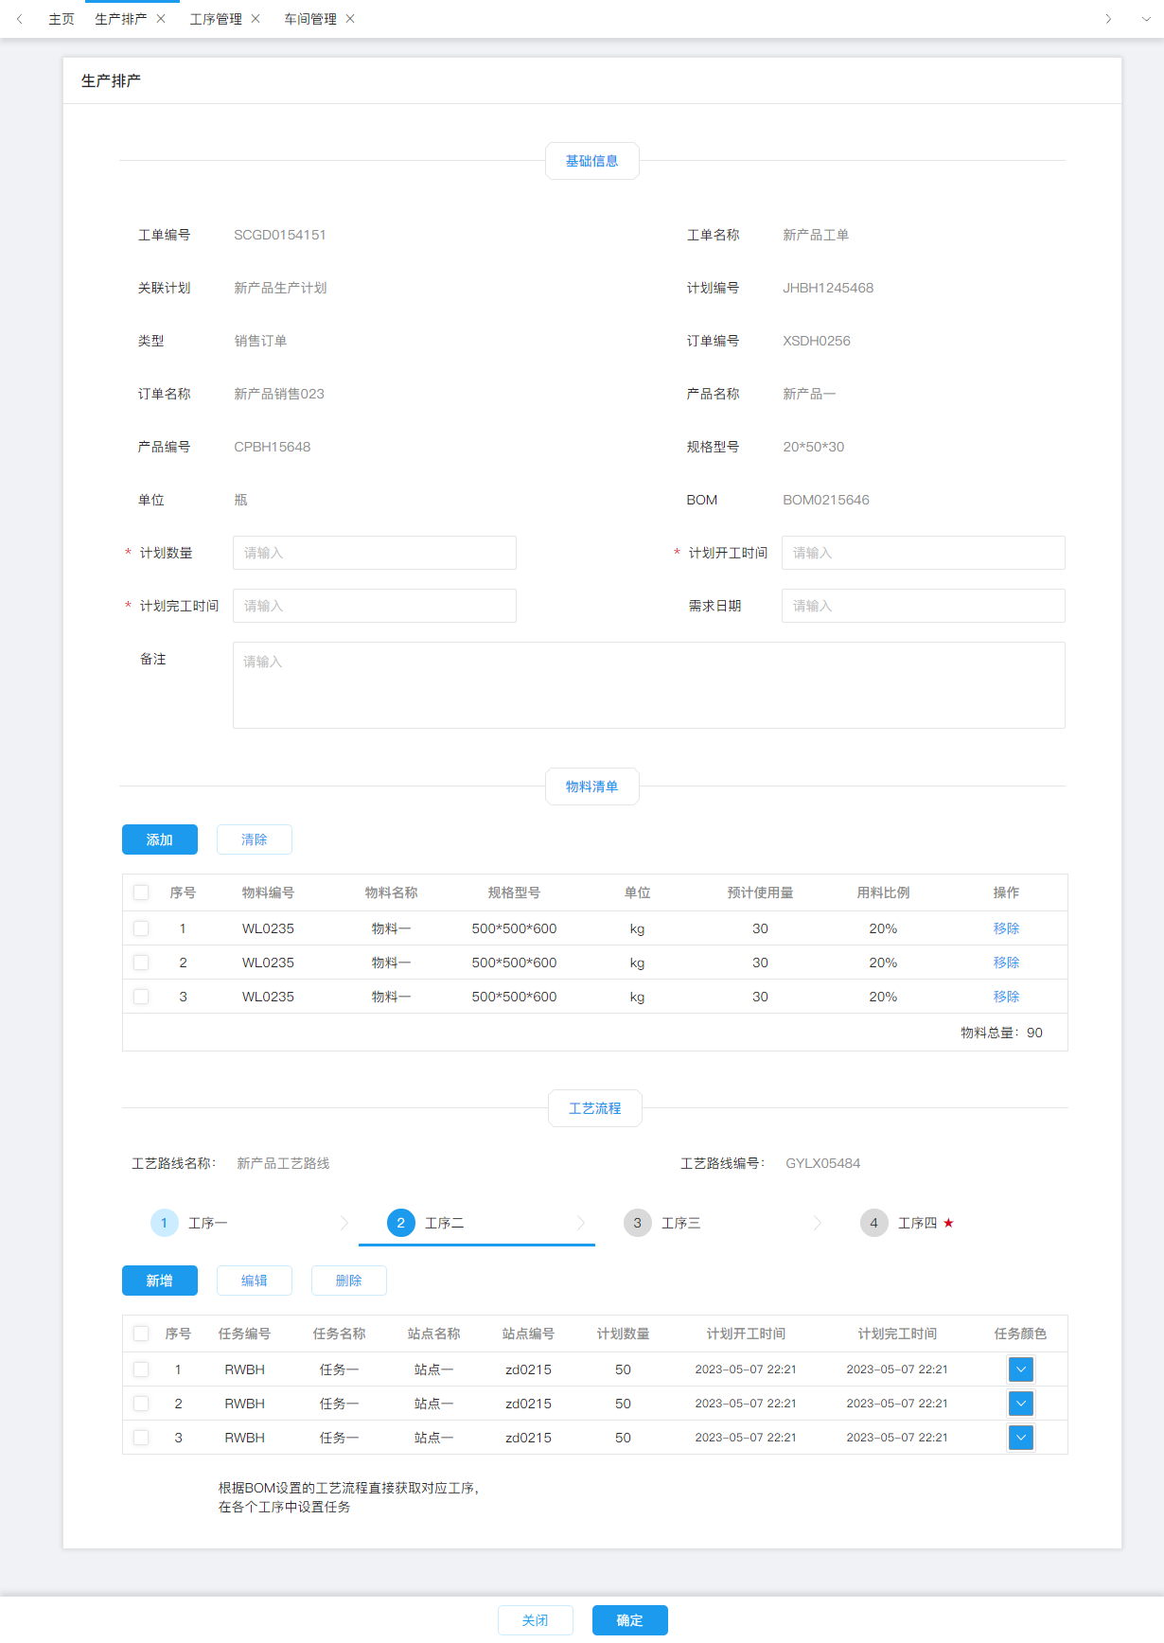The width and height of the screenshot is (1164, 1643).
Task: Click the tab bar left arrow icon
Action: [19, 19]
